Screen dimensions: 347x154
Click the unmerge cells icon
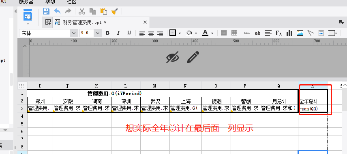coord(234,33)
